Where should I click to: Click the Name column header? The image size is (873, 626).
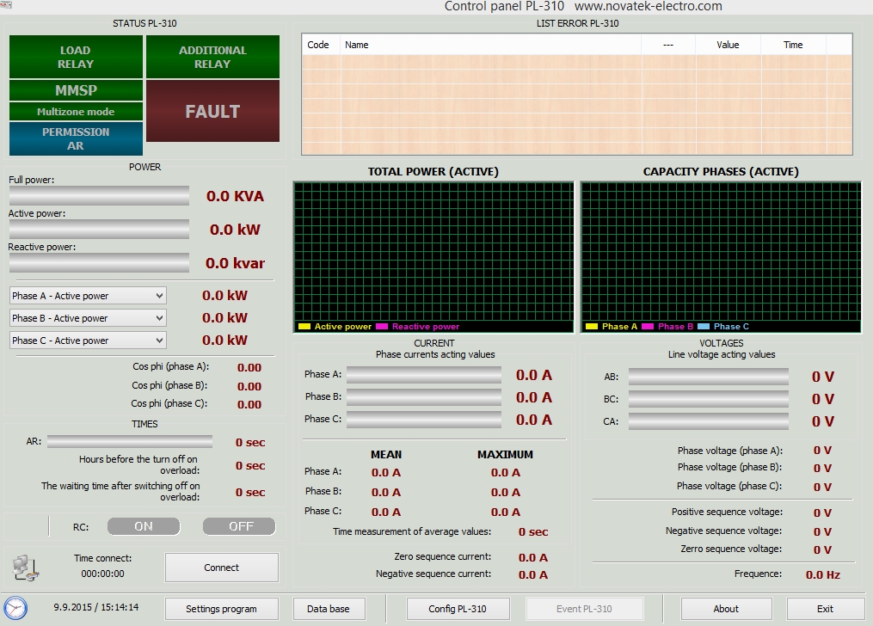pos(490,45)
